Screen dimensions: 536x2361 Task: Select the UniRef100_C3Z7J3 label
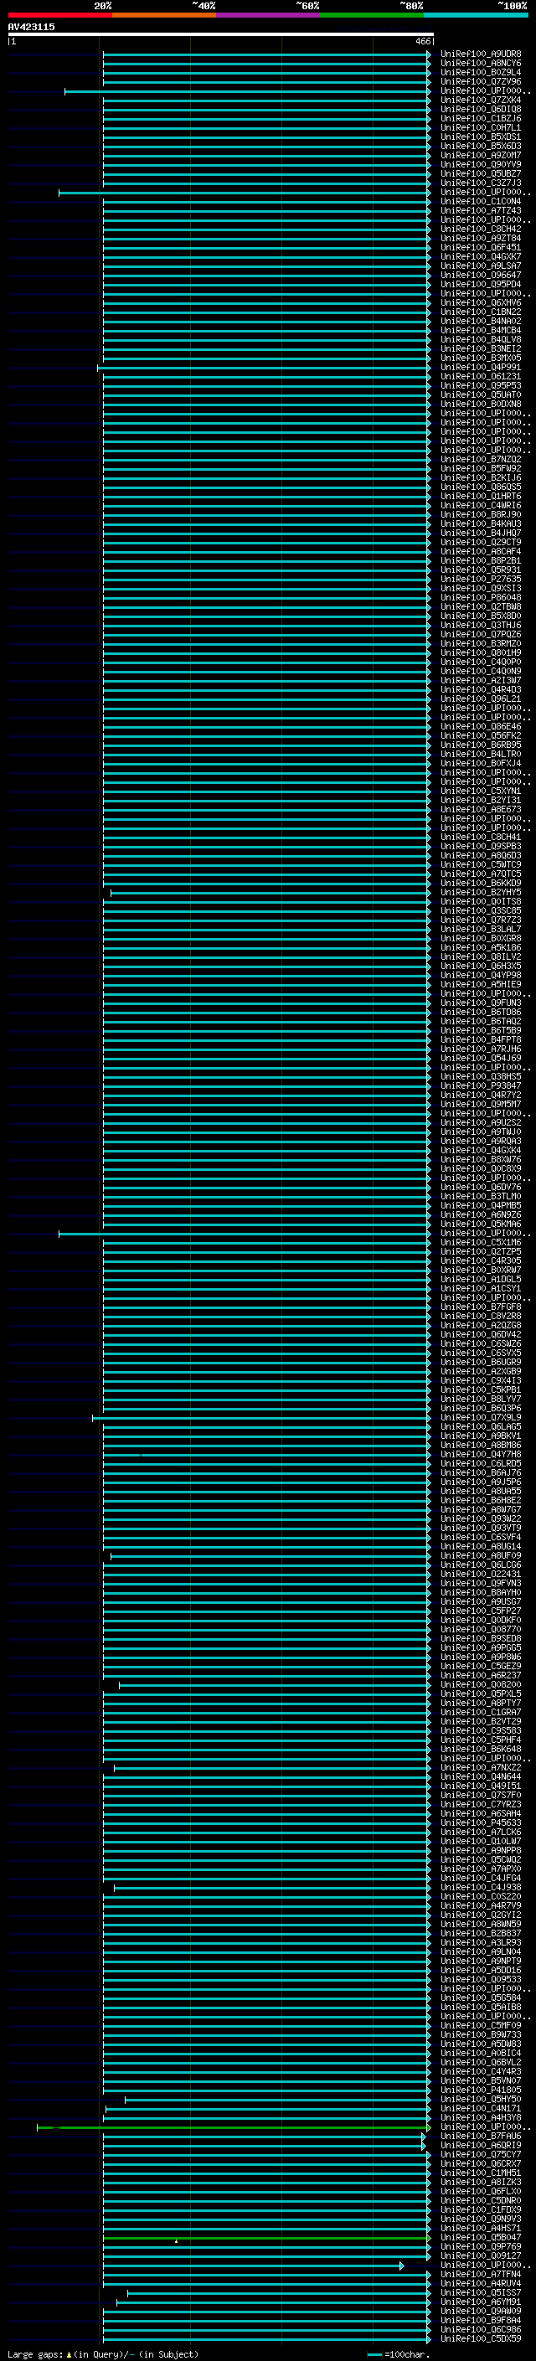(x=480, y=183)
